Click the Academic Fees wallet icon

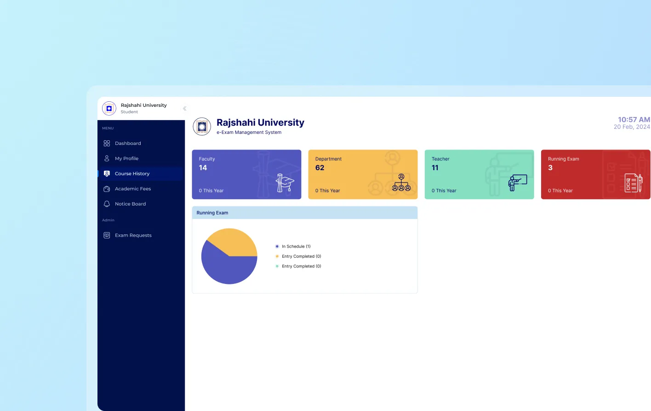[107, 189]
